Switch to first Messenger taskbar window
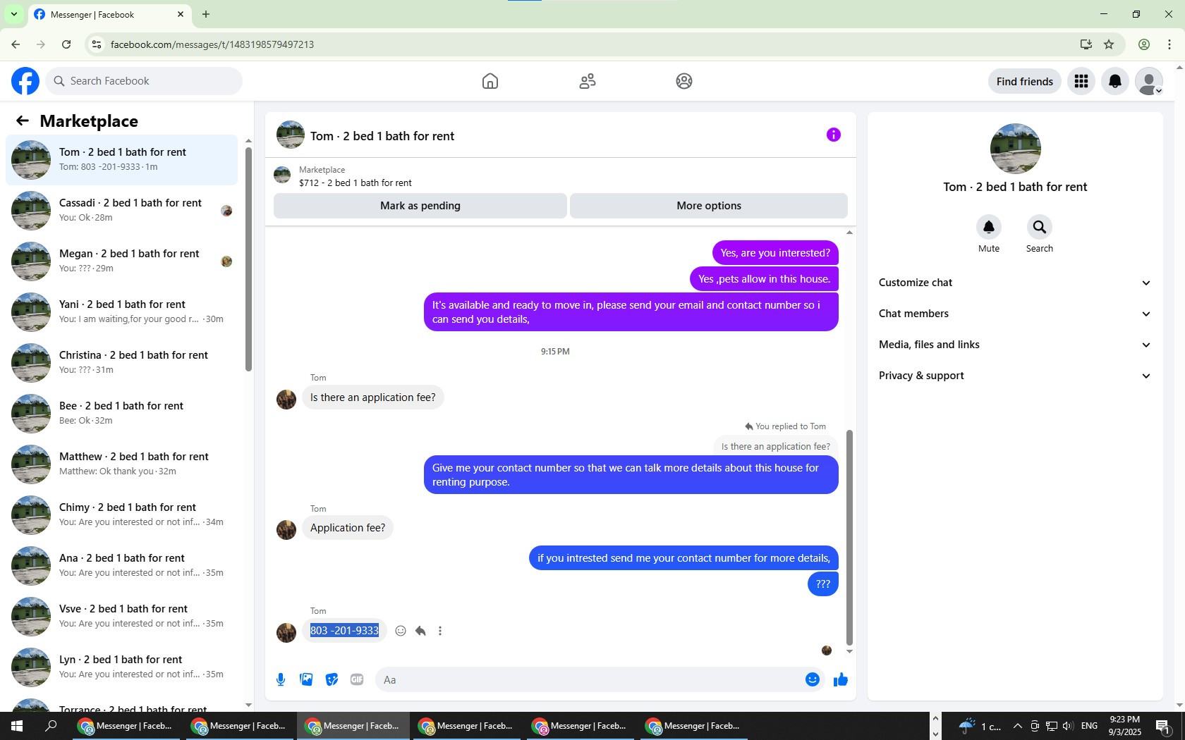The height and width of the screenshot is (740, 1185). pyautogui.click(x=126, y=726)
